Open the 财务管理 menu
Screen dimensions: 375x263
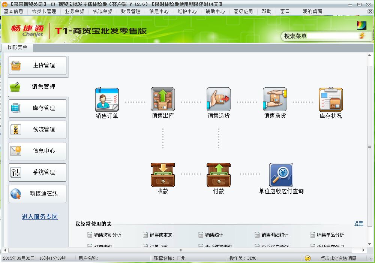click(x=131, y=11)
